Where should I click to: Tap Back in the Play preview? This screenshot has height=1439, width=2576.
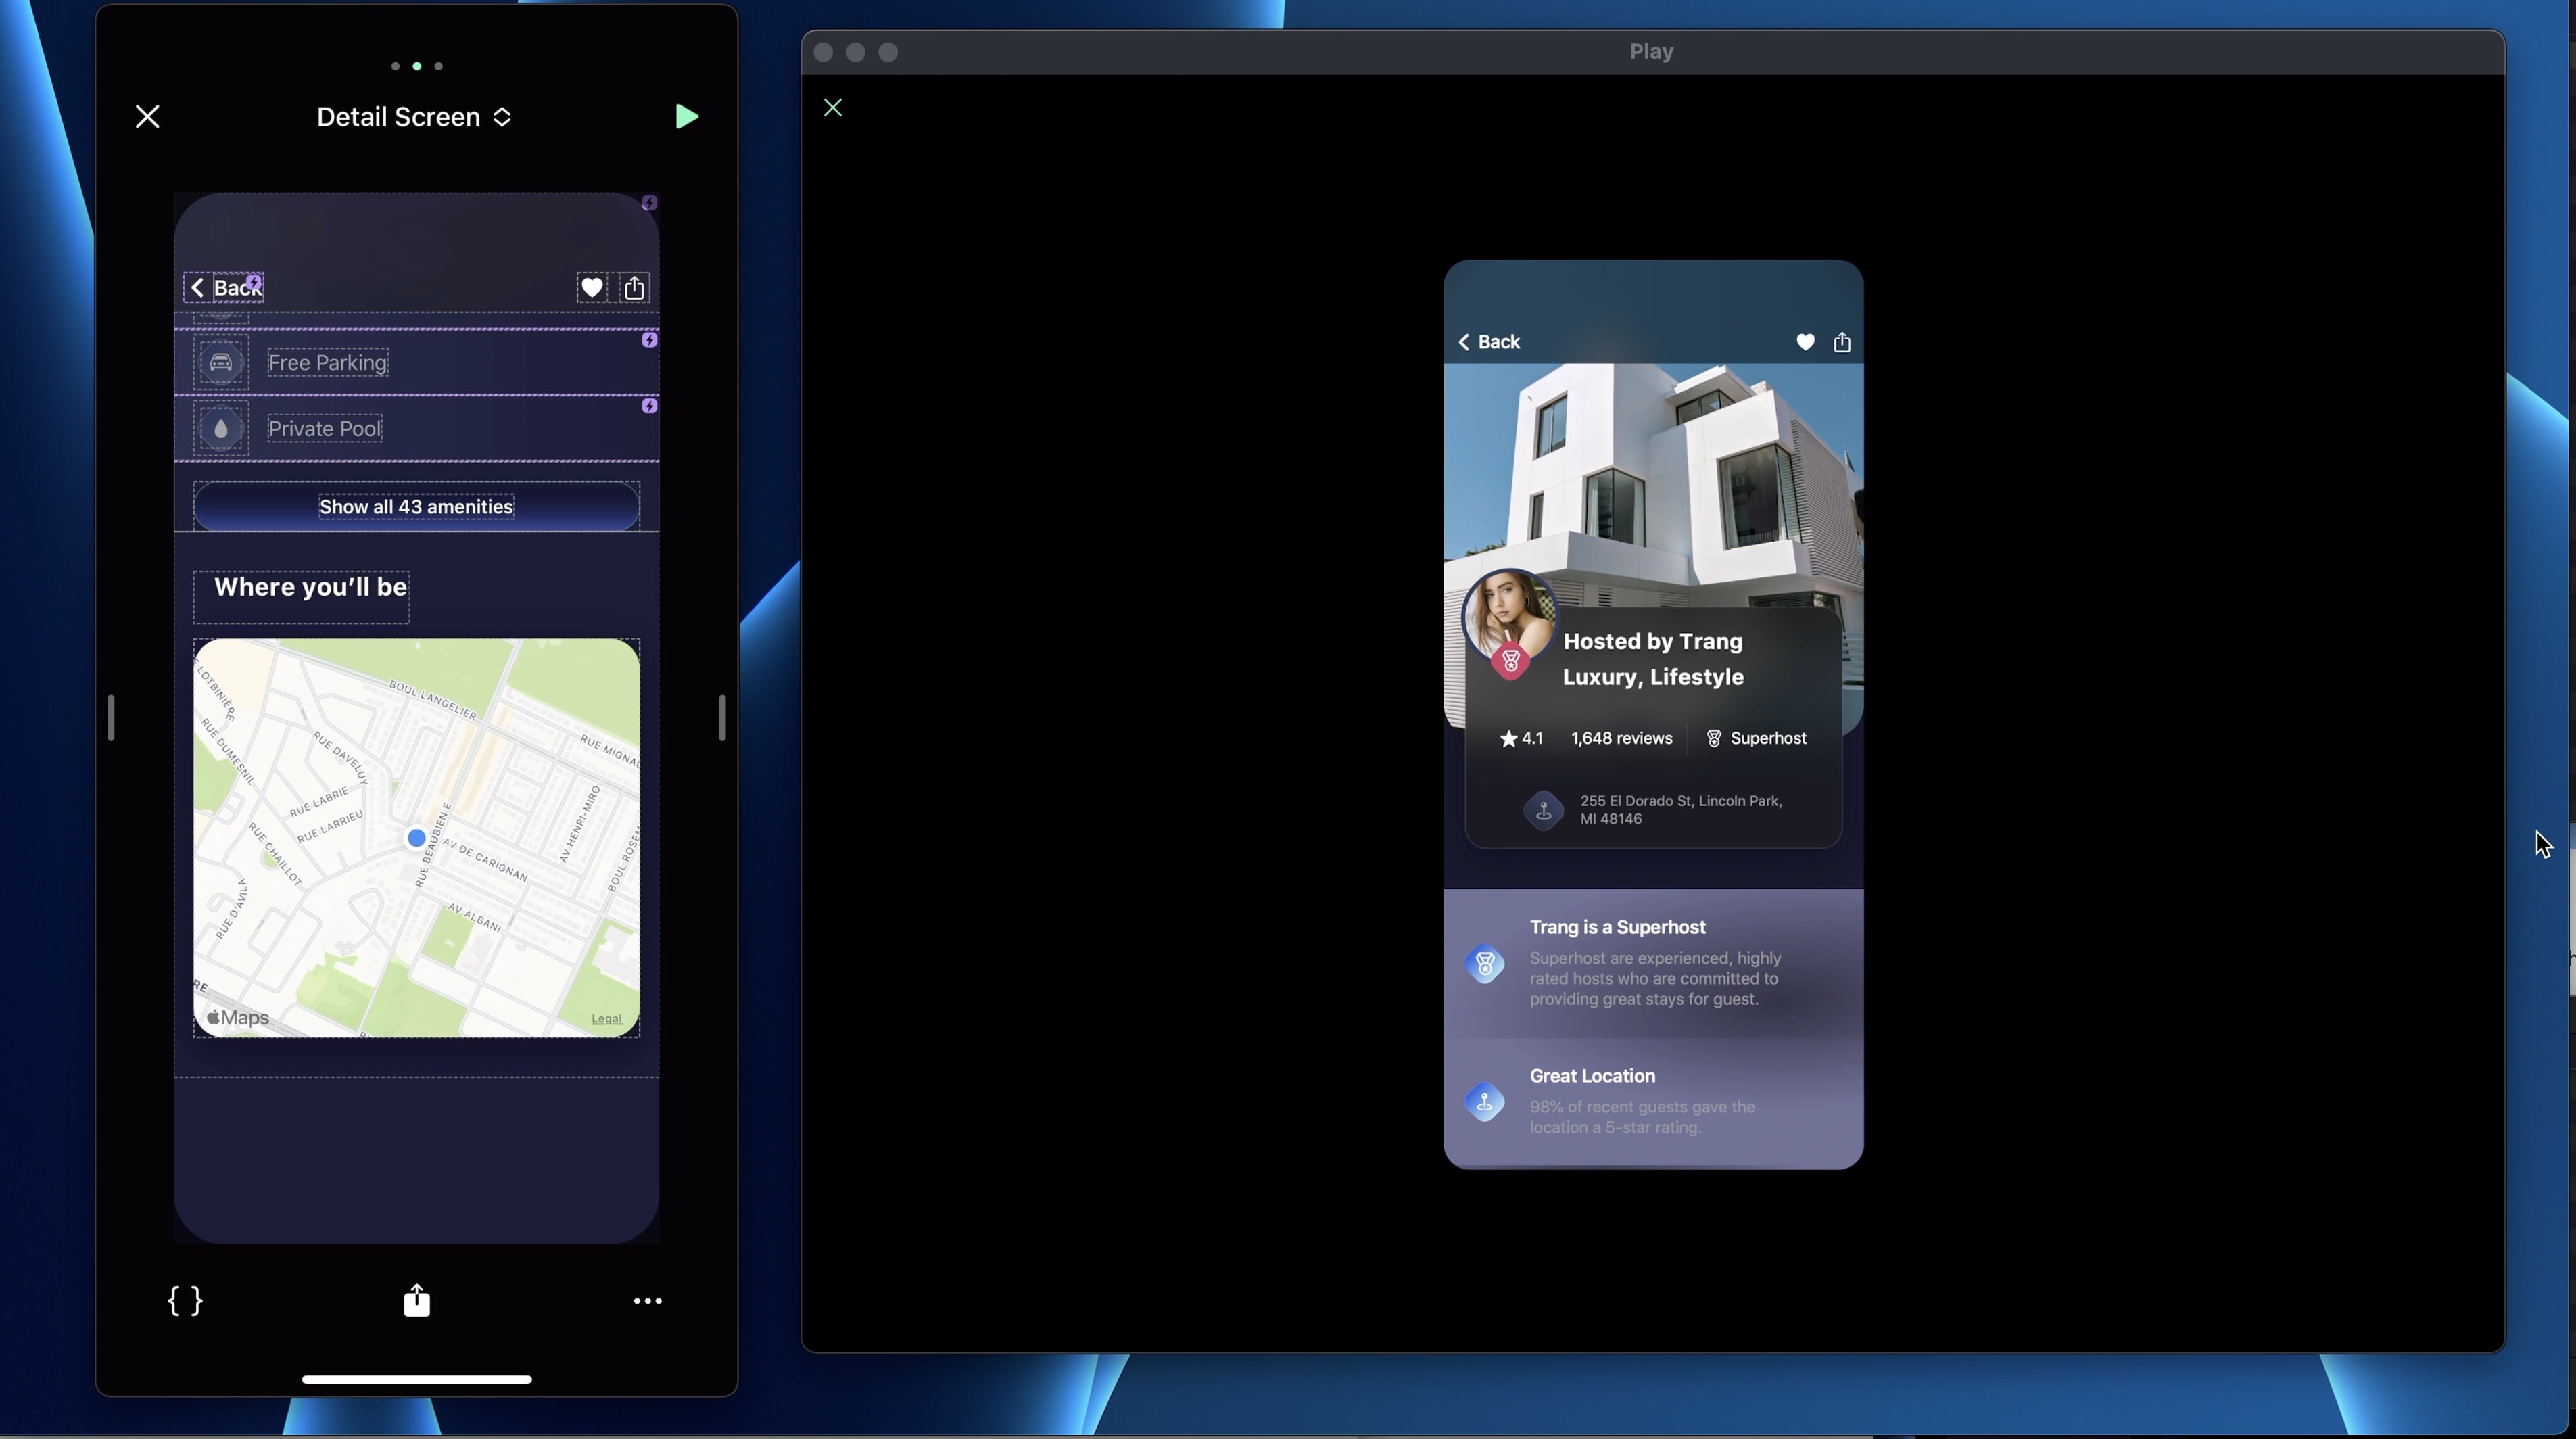coord(1489,342)
